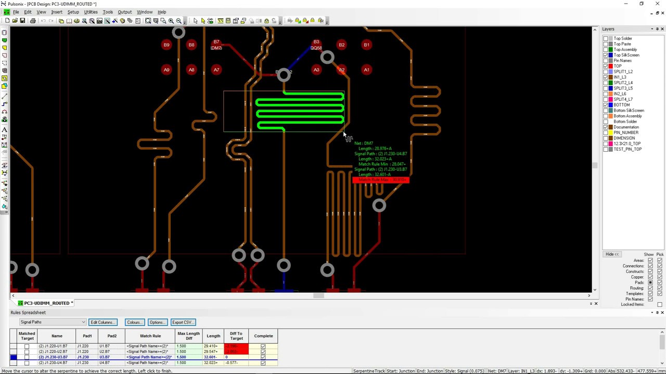The width and height of the screenshot is (666, 374).
Task: Click the Save disk icon
Action: click(x=22, y=21)
